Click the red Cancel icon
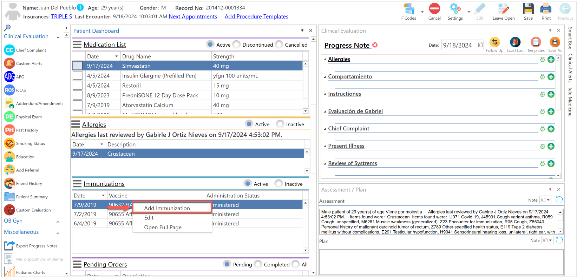This screenshot has width=577, height=278. 434,9
